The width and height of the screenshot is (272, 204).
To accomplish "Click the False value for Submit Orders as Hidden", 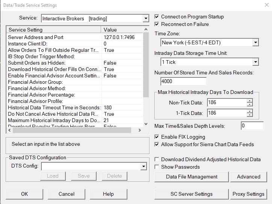I will click(122, 63).
